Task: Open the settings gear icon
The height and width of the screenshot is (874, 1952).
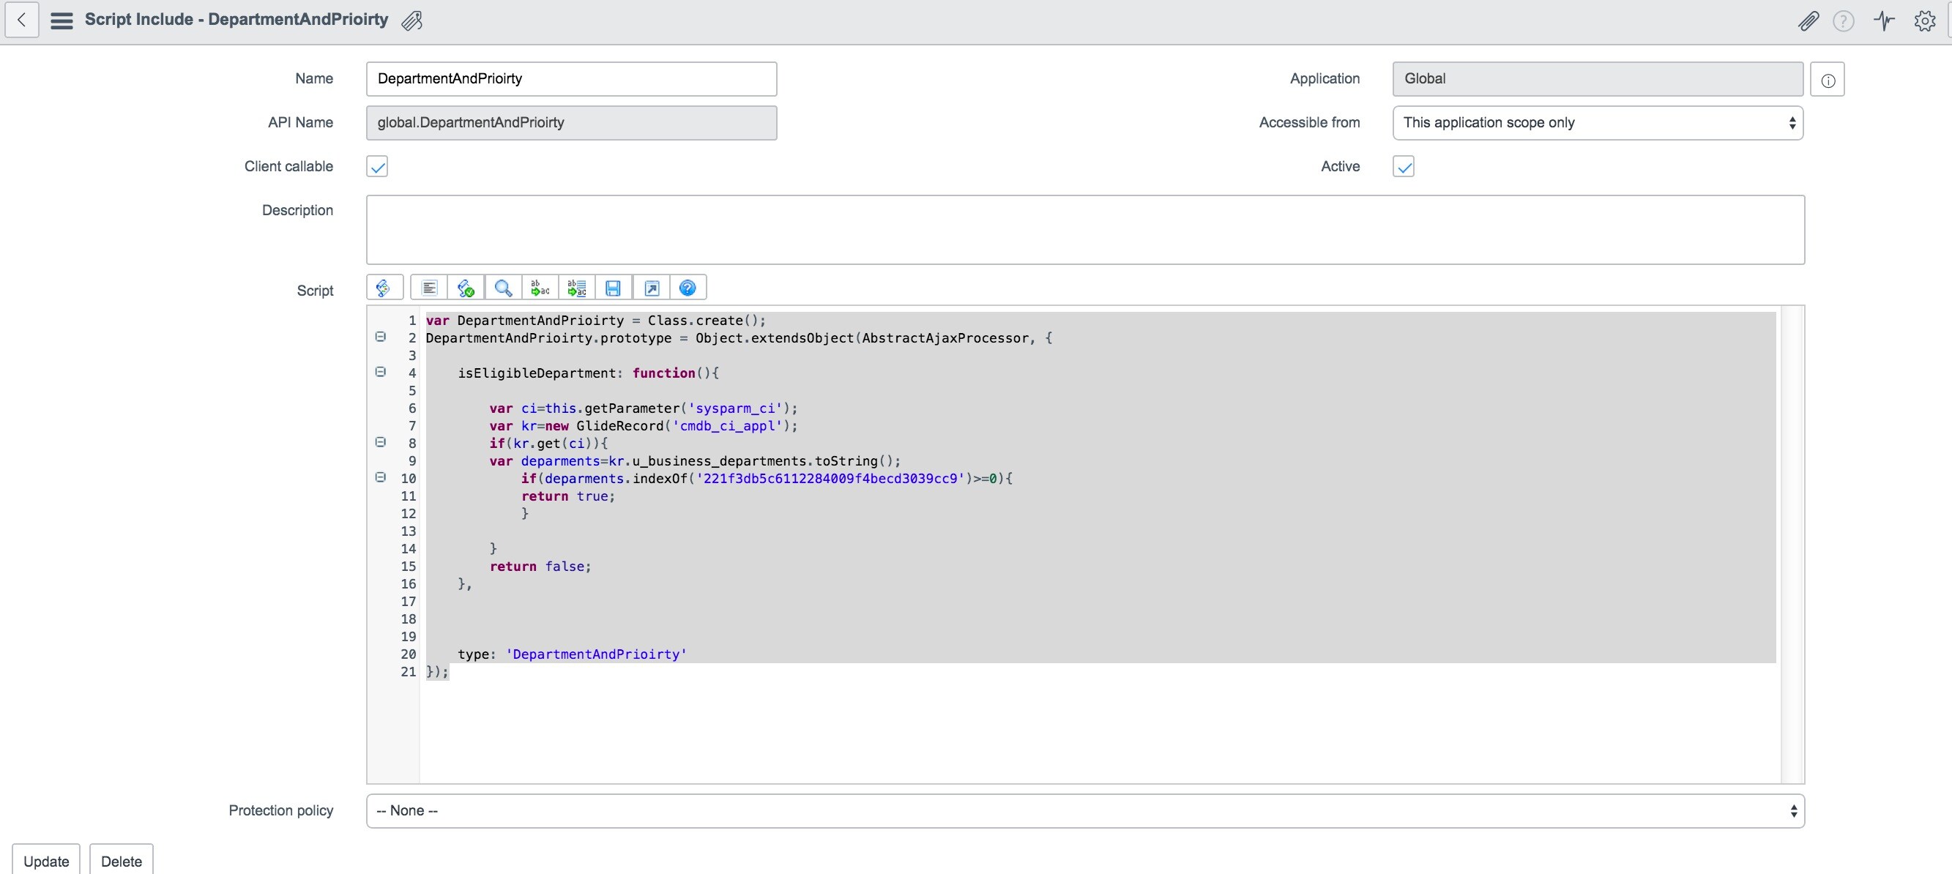Action: (1925, 20)
